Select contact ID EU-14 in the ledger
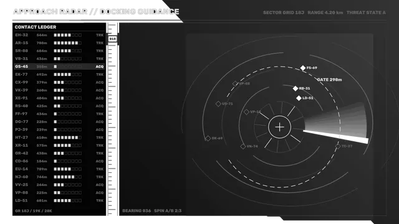The image size is (399, 224). pyautogui.click(x=21, y=169)
